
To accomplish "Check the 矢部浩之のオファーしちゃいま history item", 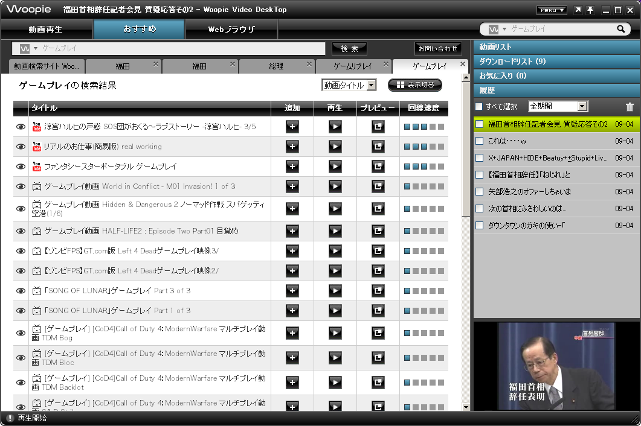I will [480, 191].
